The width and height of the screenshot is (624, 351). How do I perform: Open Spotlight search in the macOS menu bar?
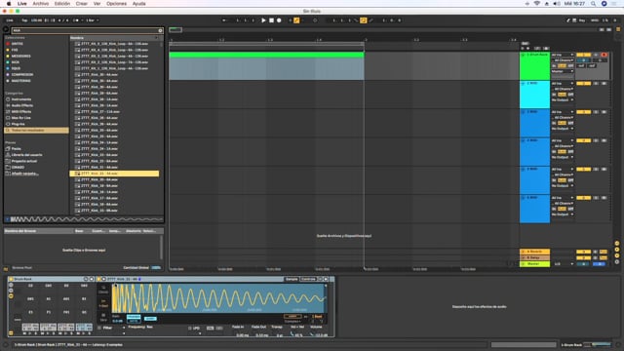[594, 4]
